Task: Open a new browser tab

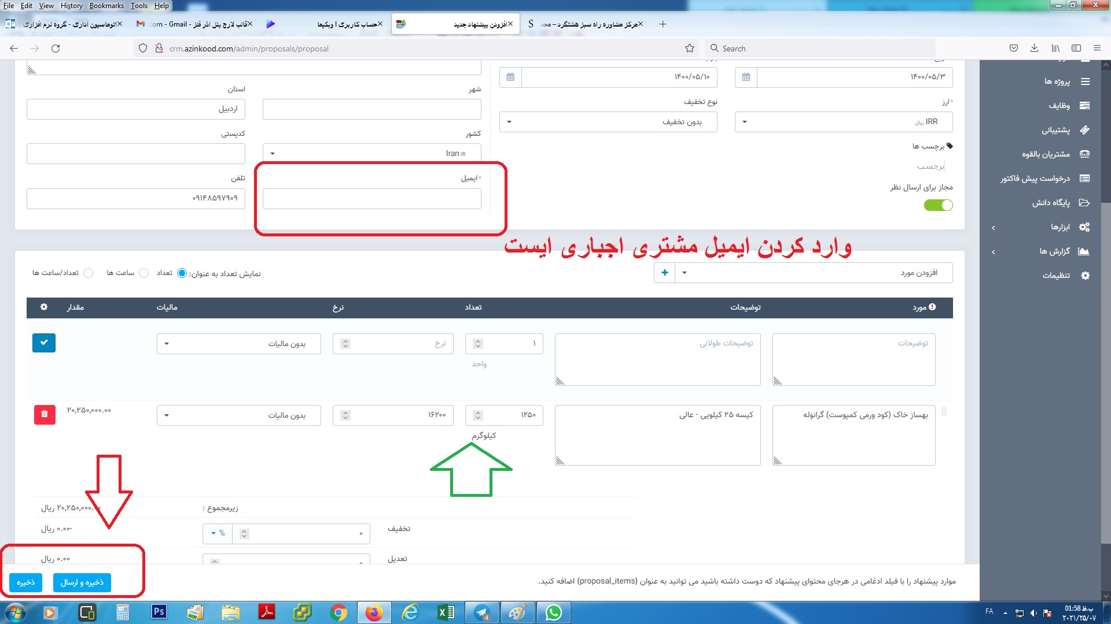Action: [663, 24]
